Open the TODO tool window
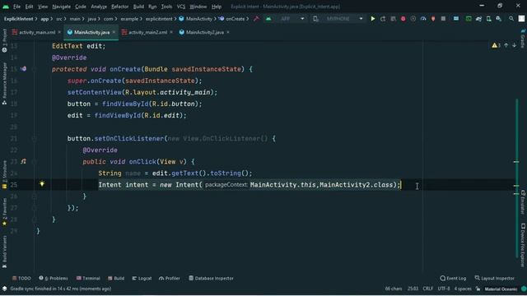The image size is (527, 296). pos(21,278)
